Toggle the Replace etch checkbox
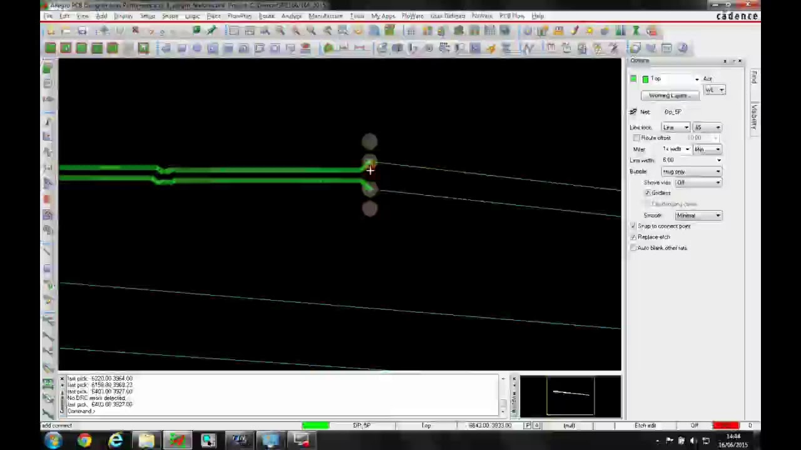This screenshot has width=801, height=450. [x=633, y=237]
